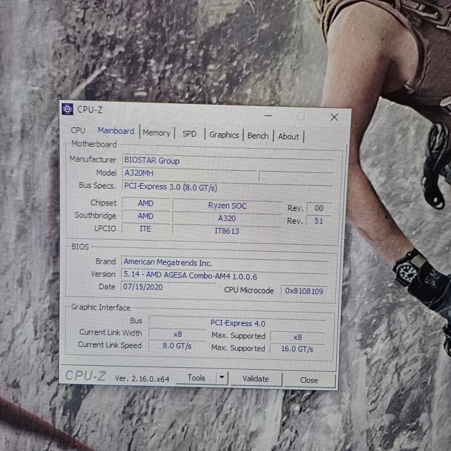
Task: Click the empty field beside the model
Action: point(296,176)
